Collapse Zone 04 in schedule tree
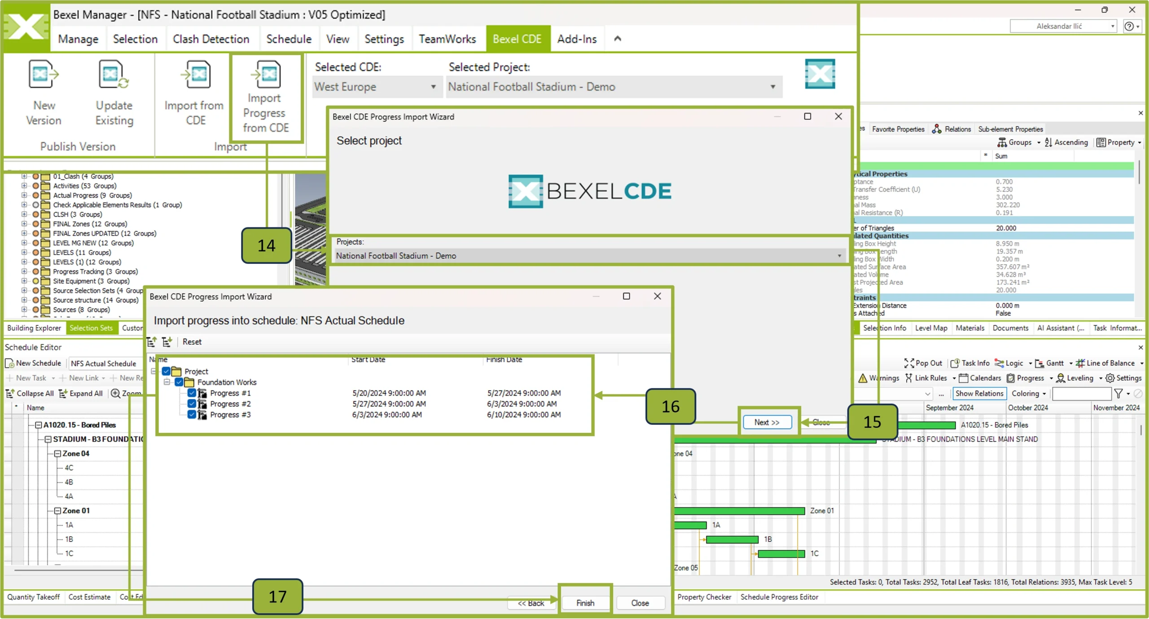Screen dimensions: 1149x619 click(57, 454)
